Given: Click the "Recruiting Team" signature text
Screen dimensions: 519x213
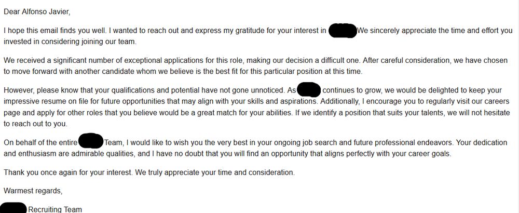Looking at the screenshot, I should [x=55, y=209].
